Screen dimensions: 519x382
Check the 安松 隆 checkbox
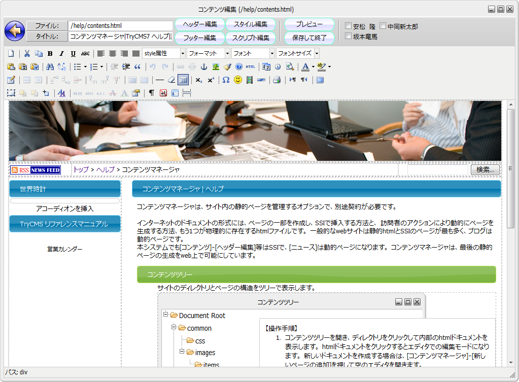coord(348,26)
